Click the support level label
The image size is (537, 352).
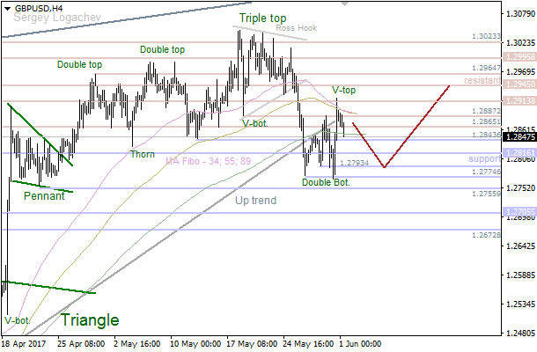tap(483, 159)
